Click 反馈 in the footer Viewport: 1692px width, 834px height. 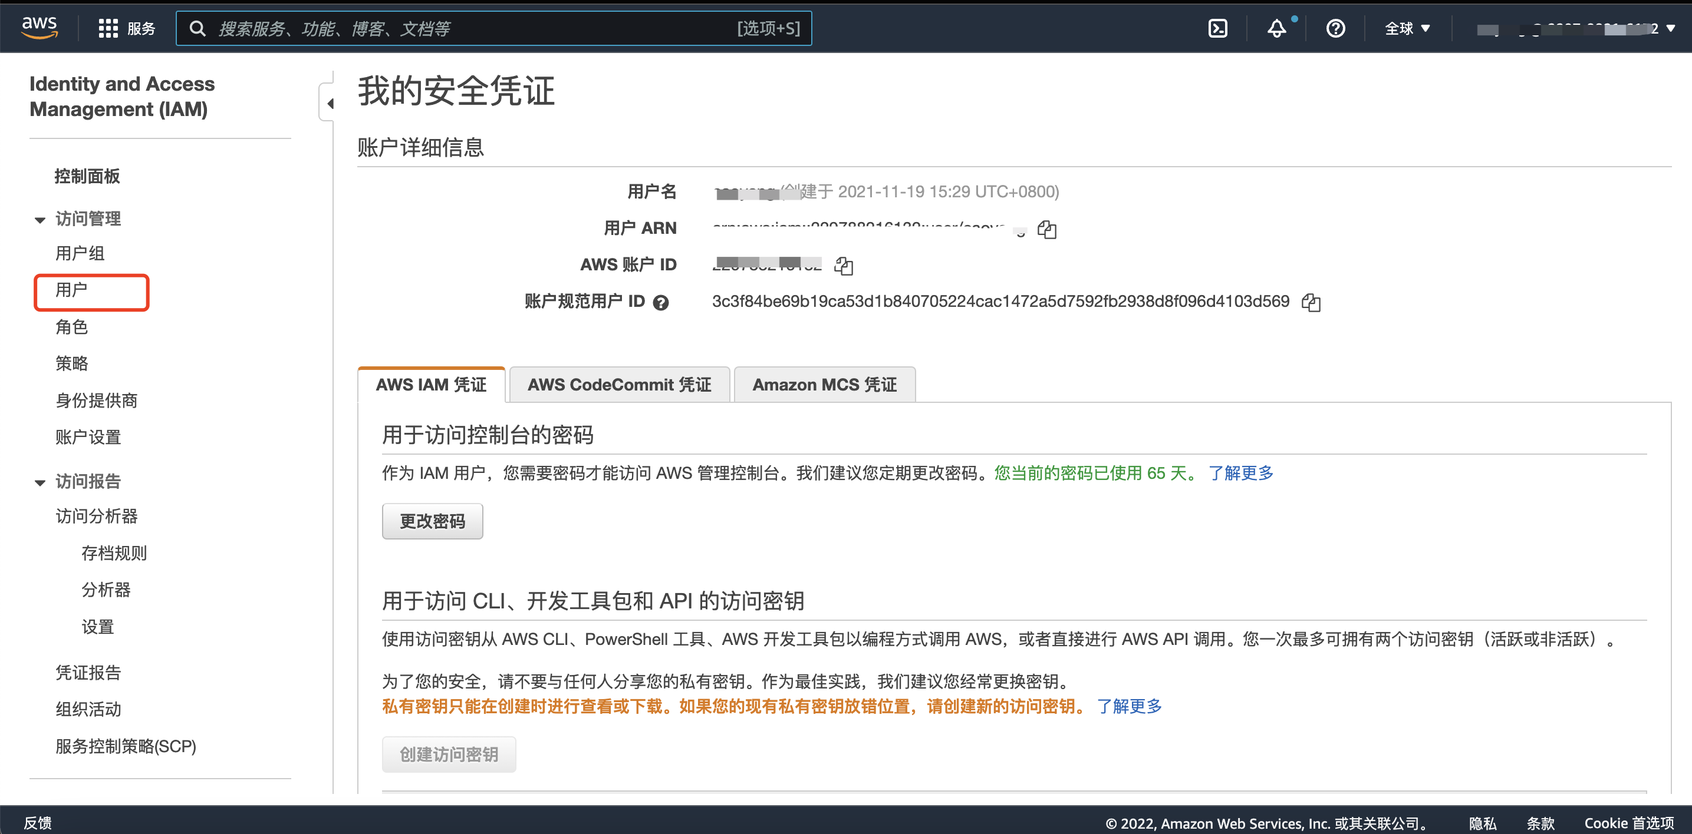coord(38,822)
